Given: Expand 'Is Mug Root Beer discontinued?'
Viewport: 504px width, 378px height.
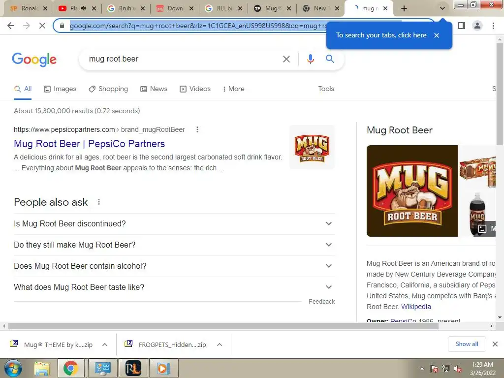Looking at the screenshot, I should click(x=174, y=224).
